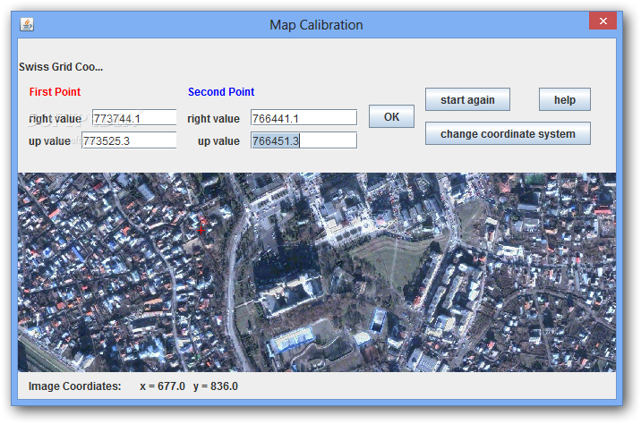641x424 pixels.
Task: Click the Java icon in title bar
Action: coord(27,24)
